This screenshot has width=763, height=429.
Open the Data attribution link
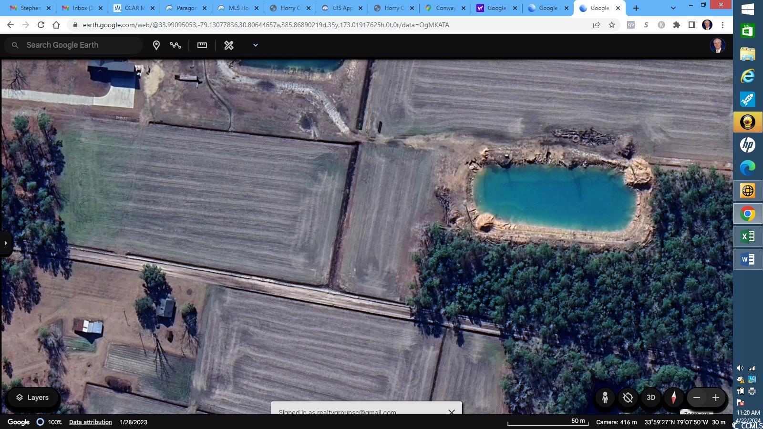[x=90, y=422]
